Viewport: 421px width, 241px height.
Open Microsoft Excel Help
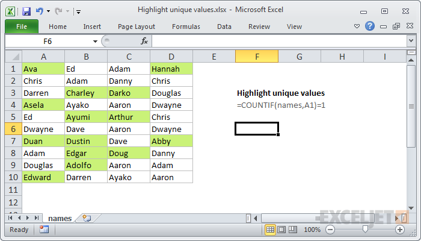[x=370, y=26]
